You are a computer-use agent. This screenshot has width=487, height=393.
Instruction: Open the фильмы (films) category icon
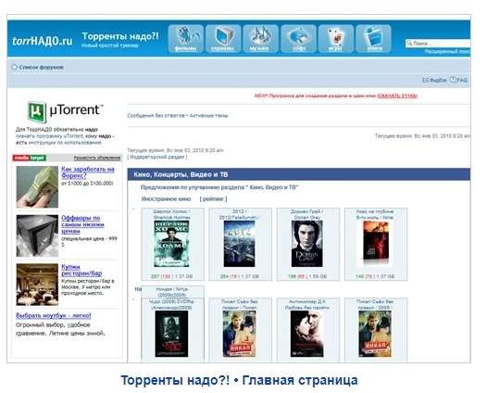[x=186, y=39]
